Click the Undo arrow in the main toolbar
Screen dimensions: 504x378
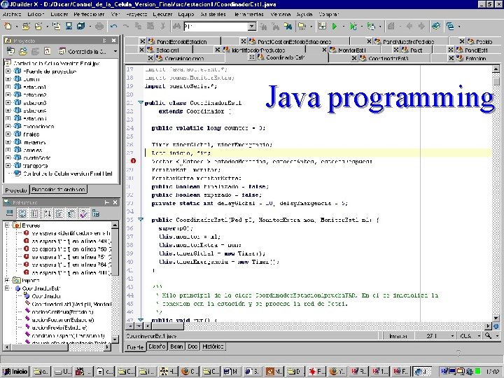tap(114, 26)
